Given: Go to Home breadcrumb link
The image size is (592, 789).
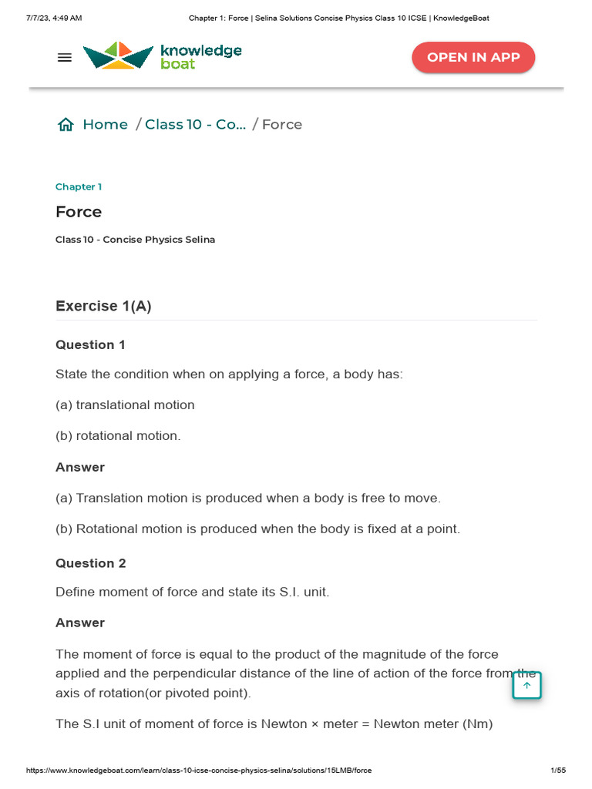Looking at the screenshot, I should tap(105, 125).
